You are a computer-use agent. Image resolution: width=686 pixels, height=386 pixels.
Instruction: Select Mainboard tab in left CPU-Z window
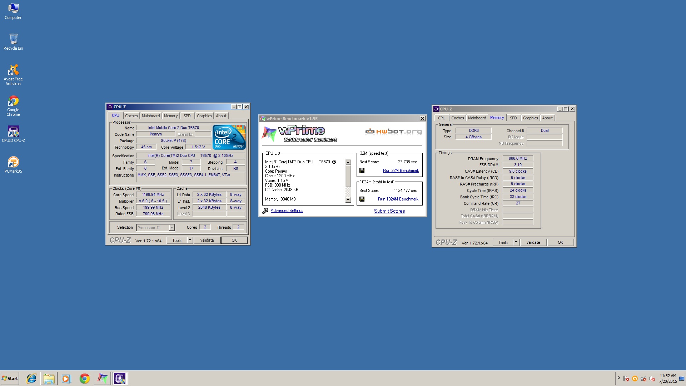click(x=151, y=116)
